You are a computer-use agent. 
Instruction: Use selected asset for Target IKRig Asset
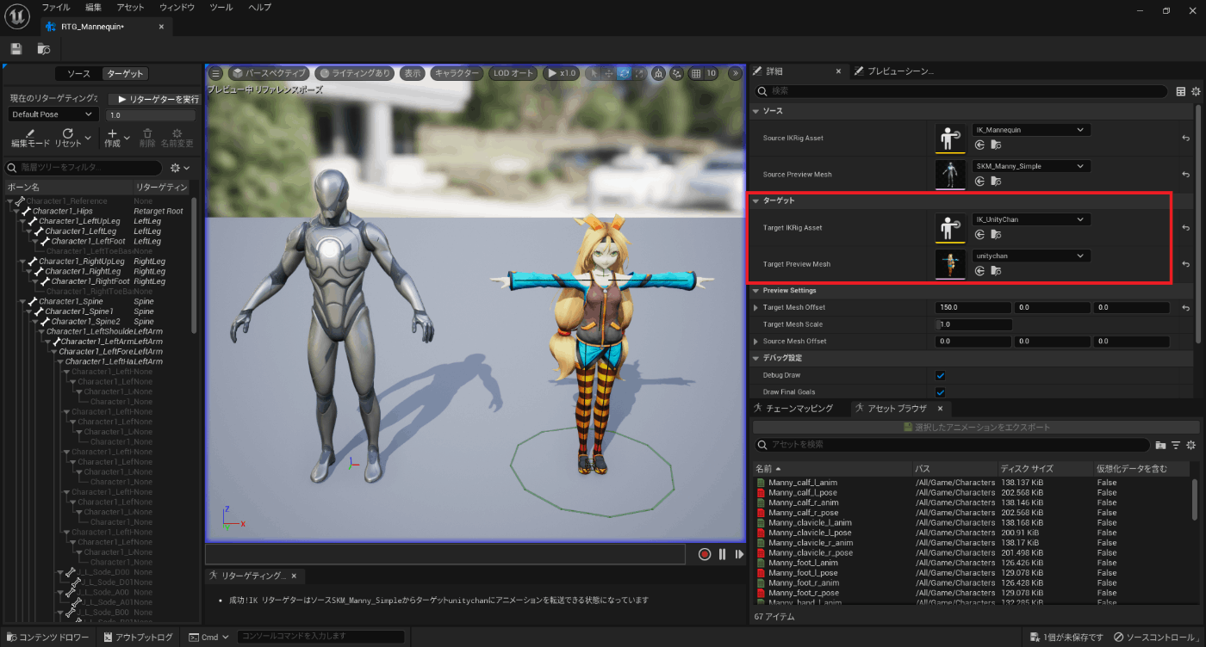pyautogui.click(x=979, y=234)
